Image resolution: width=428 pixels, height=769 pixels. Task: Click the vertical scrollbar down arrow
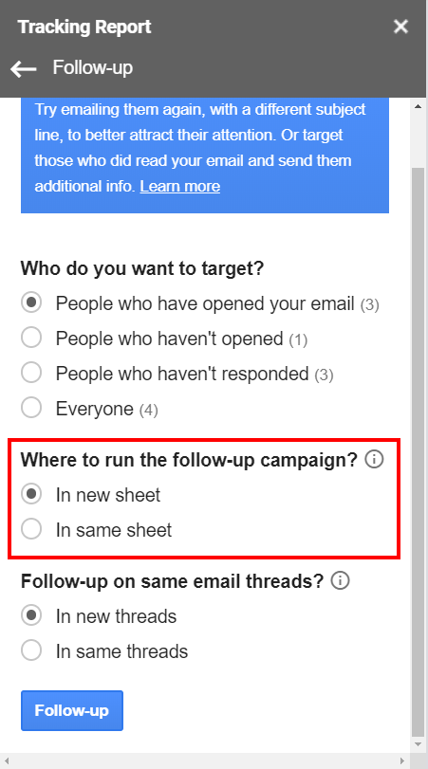419,744
